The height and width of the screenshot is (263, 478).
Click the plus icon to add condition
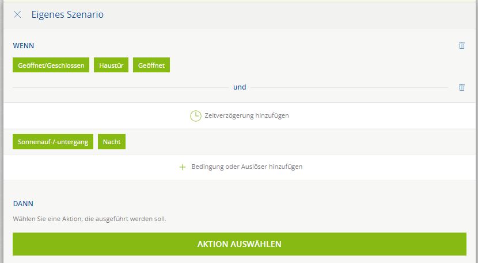(x=183, y=167)
